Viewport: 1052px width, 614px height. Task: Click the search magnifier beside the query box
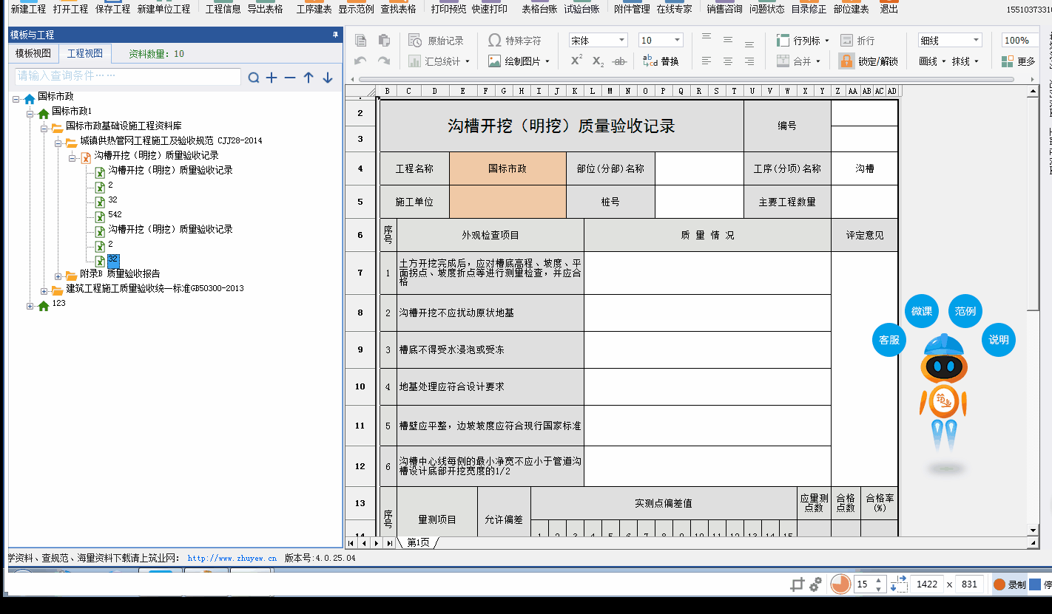tap(254, 78)
